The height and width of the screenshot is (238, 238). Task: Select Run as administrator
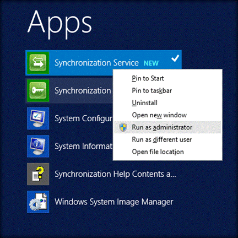point(167,127)
